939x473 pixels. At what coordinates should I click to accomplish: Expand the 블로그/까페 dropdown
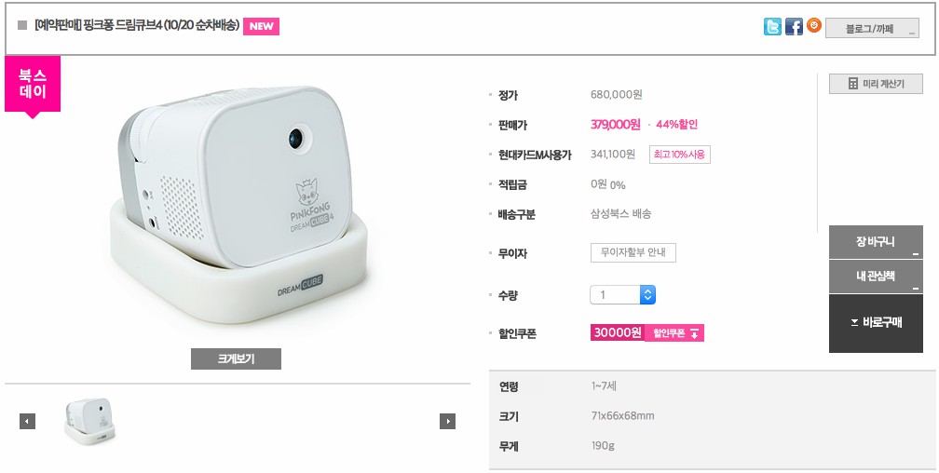(873, 29)
